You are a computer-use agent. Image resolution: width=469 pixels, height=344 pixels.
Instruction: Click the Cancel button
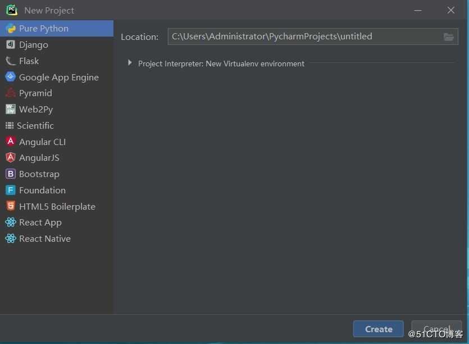coord(436,329)
